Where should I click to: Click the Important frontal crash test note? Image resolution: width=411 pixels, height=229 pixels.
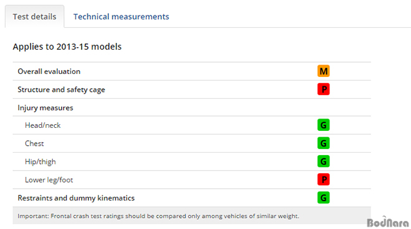158,216
